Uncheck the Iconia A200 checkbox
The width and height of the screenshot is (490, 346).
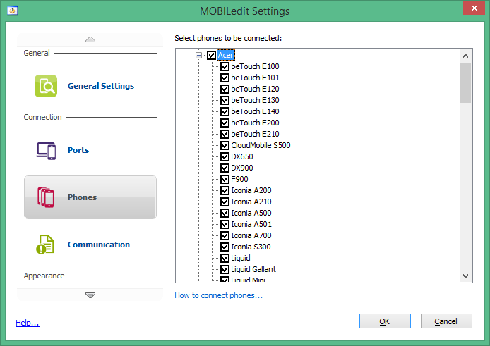[x=225, y=190]
